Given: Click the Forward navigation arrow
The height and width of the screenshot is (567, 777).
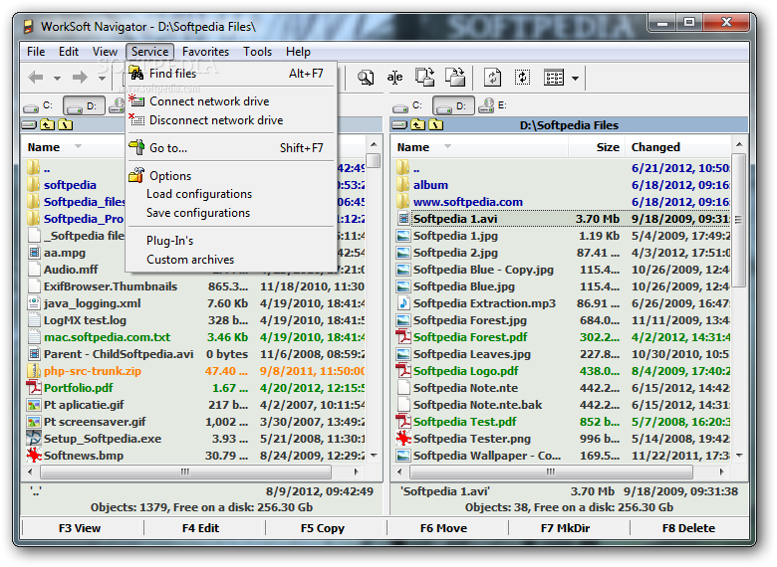Looking at the screenshot, I should tap(80, 78).
